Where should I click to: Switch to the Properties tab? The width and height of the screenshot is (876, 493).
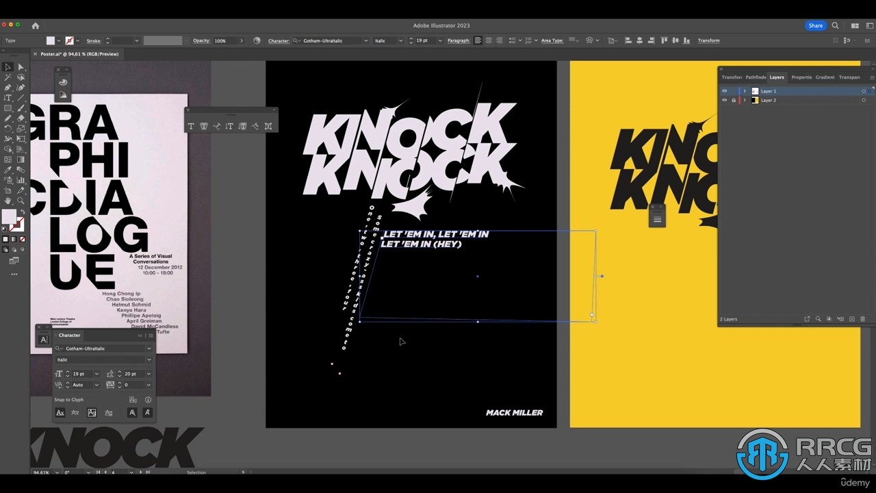[x=801, y=77]
